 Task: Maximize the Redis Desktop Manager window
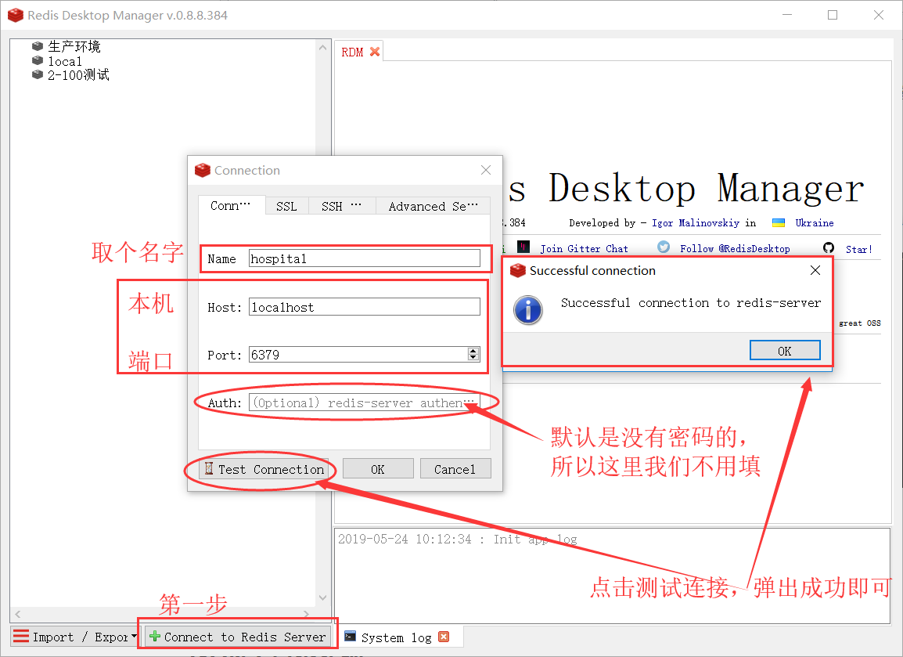(x=832, y=15)
